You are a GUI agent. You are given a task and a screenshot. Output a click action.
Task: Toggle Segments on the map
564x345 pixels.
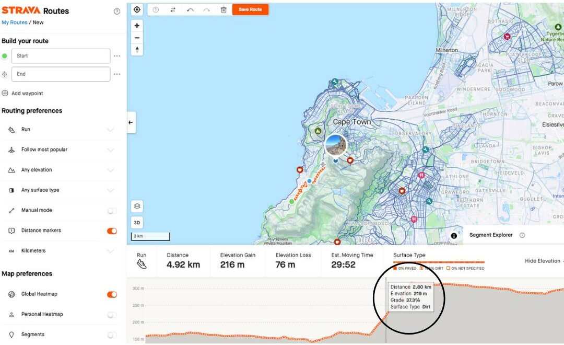click(x=112, y=335)
